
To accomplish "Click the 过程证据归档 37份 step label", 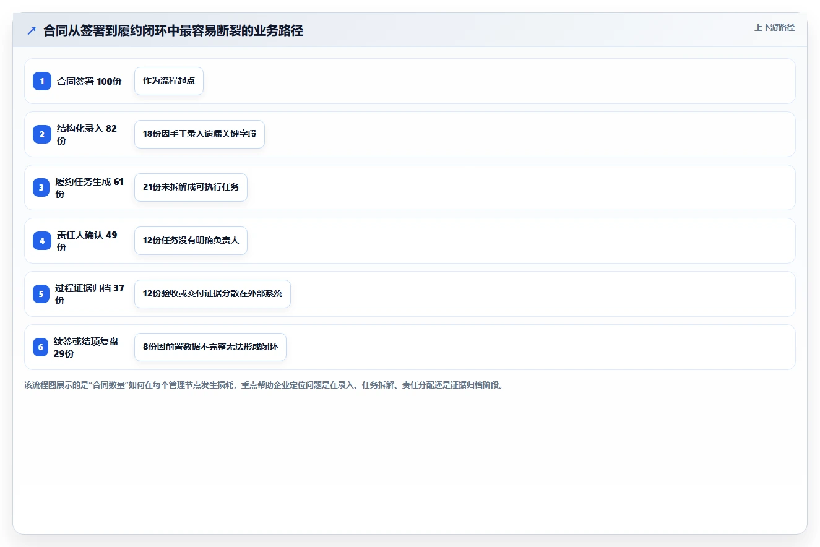I will point(90,294).
